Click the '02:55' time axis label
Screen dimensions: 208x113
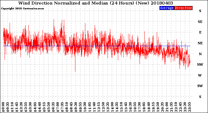tap(26, 107)
